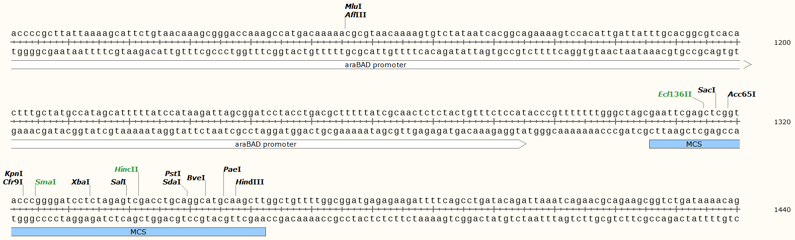Select the SacI restriction site

tap(706, 90)
